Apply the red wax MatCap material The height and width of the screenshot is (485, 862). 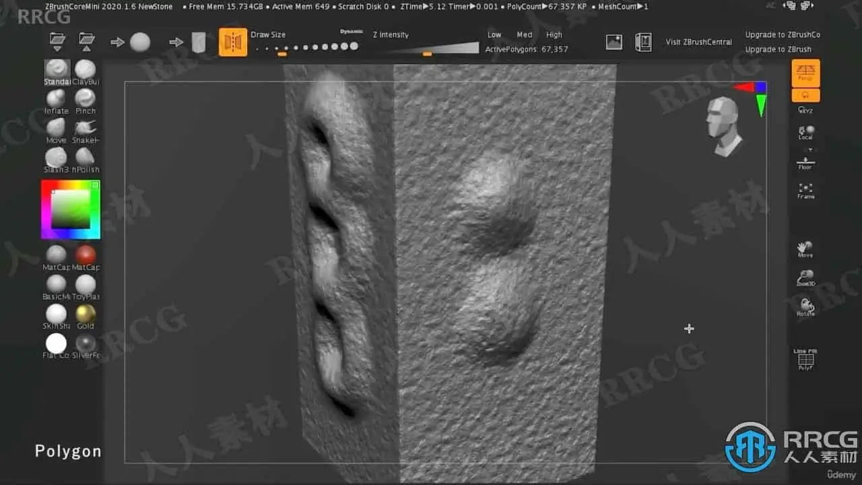point(86,257)
